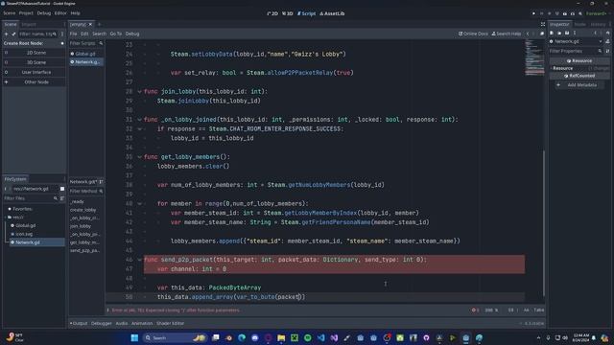Create a 3D Scene root node

[35, 62]
